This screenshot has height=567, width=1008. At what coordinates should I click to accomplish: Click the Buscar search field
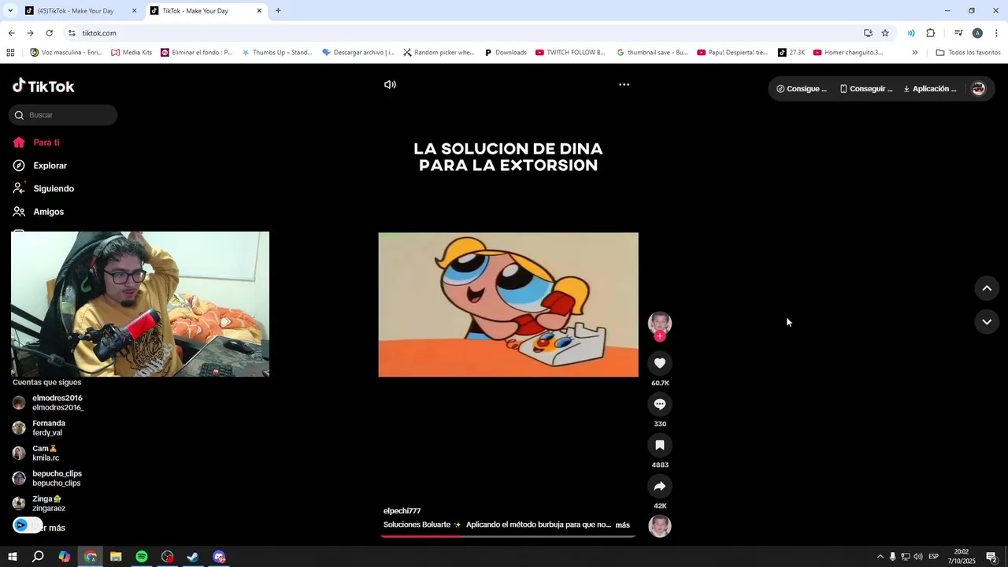pos(63,115)
